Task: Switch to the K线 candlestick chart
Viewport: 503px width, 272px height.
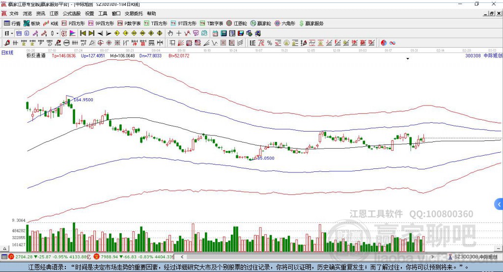Action: pos(51,24)
